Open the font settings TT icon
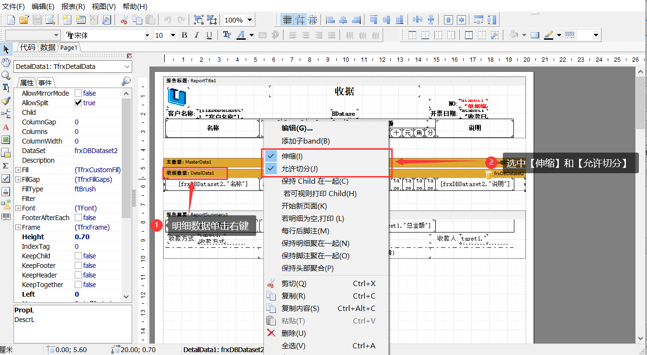Viewport: 647px width, 355px height. click(x=227, y=35)
